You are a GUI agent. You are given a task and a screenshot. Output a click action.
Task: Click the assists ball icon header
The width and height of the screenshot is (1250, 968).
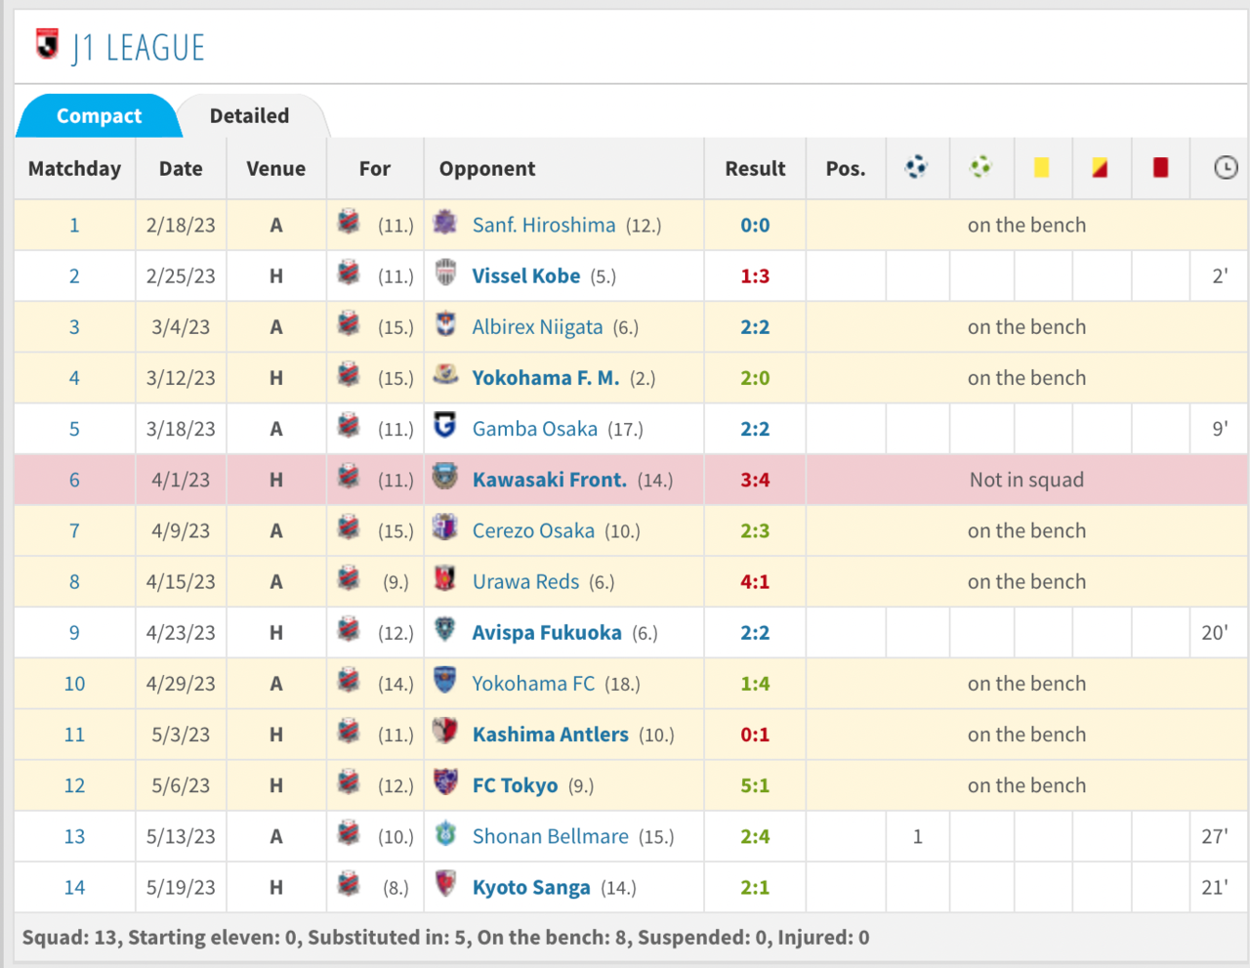point(980,167)
